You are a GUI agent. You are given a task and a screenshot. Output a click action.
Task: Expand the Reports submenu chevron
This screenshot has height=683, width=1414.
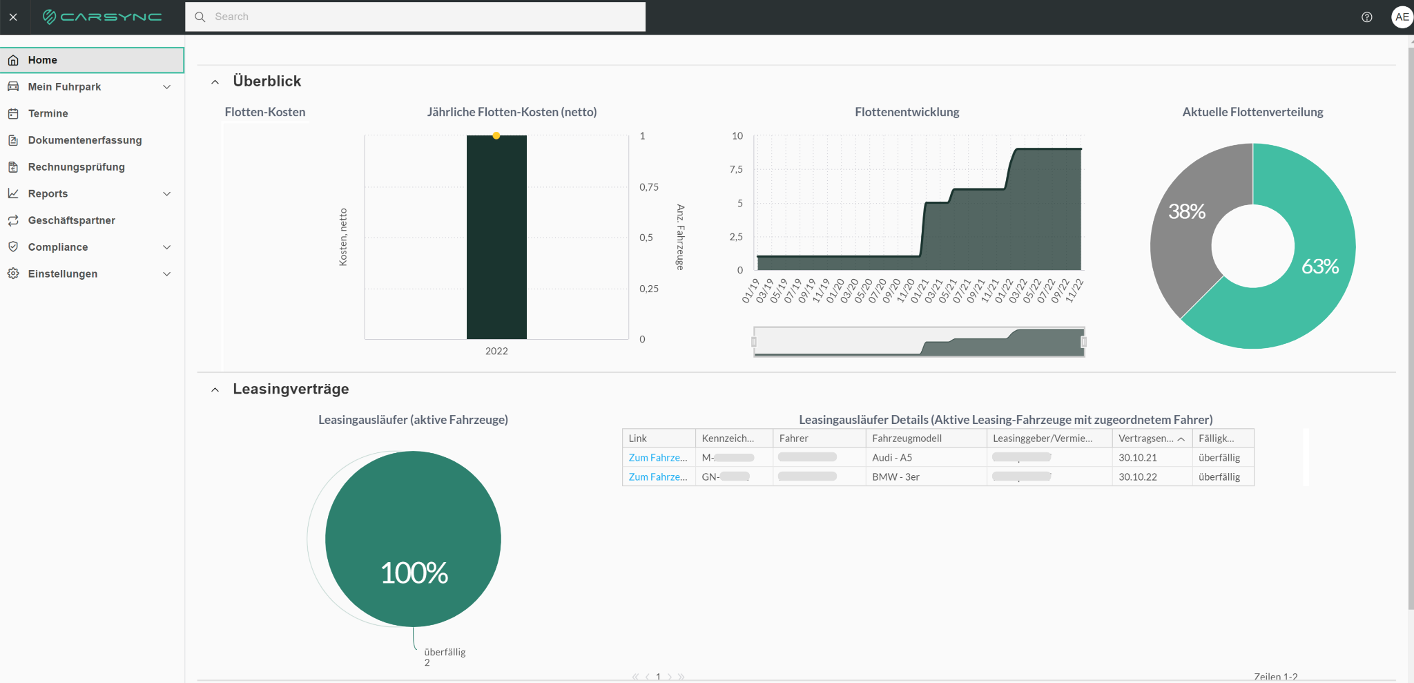[x=166, y=194]
